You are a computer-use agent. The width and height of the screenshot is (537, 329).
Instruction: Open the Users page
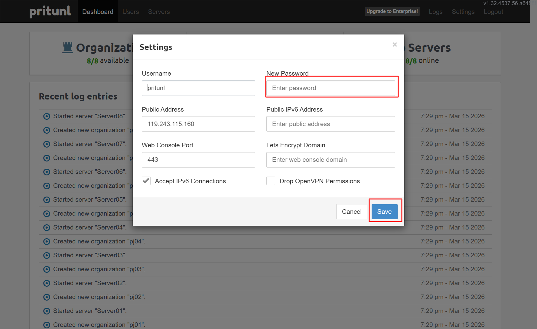click(x=130, y=11)
